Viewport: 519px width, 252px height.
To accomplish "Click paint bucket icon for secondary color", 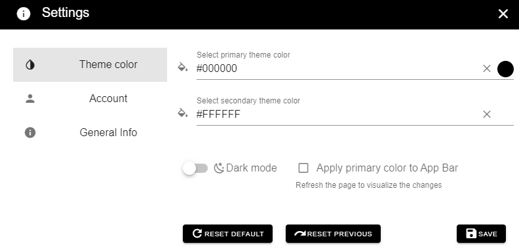I will 183,113.
